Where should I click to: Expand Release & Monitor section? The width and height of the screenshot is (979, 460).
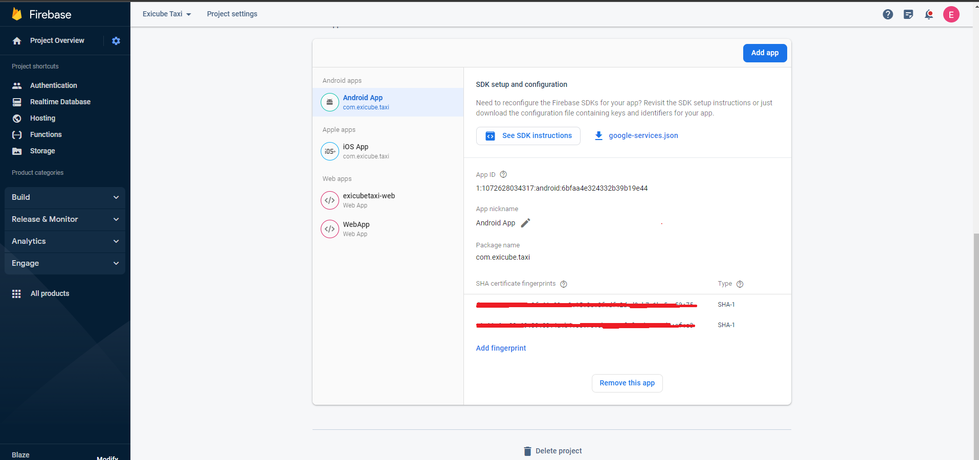pos(64,219)
